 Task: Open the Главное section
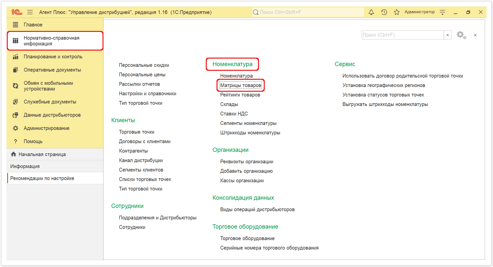point(33,25)
